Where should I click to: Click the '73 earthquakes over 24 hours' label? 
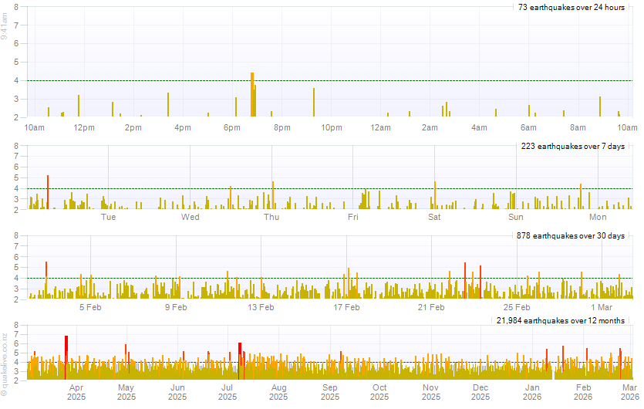coord(571,8)
